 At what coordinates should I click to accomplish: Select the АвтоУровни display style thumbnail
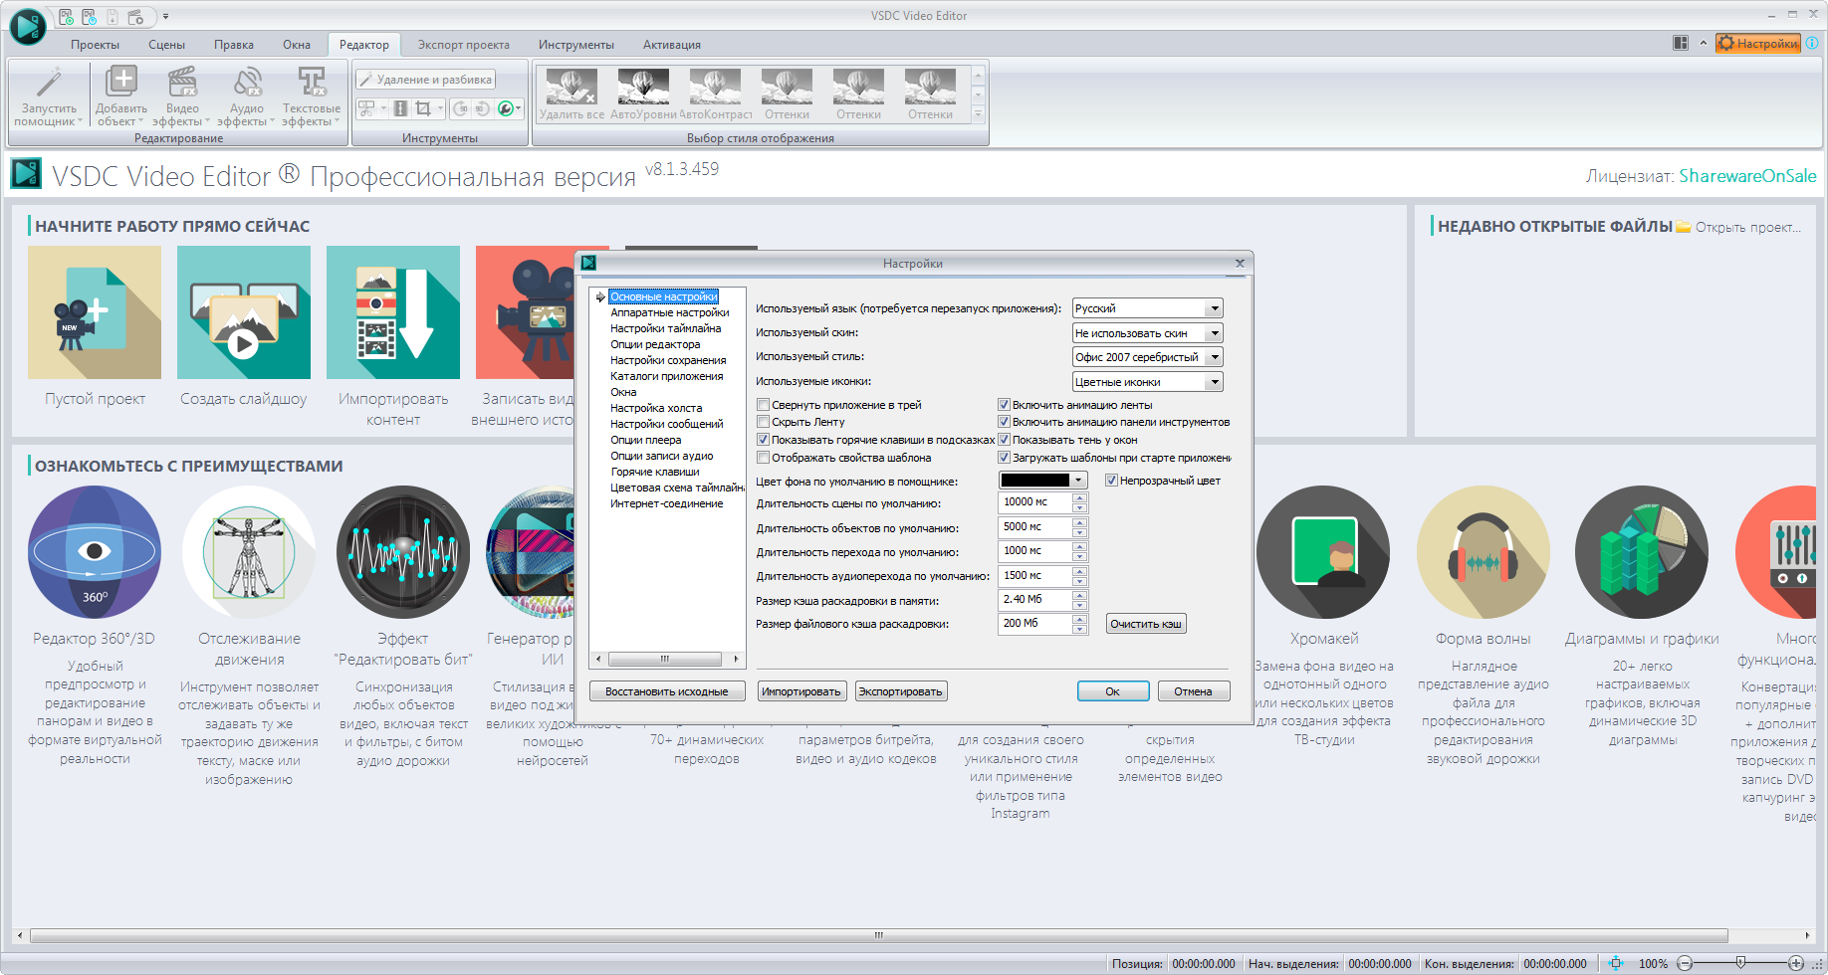point(643,89)
